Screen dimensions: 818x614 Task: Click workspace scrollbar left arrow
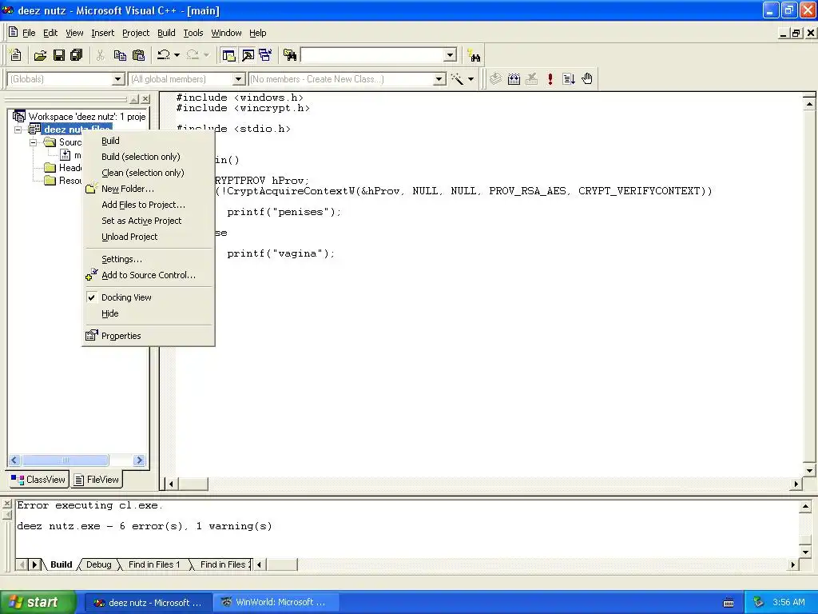click(x=14, y=460)
